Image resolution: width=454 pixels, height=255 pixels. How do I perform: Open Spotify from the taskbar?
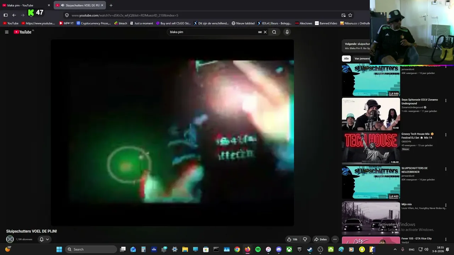[258, 249]
